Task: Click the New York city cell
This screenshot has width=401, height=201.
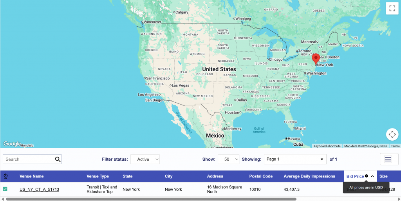Action: coord(173,190)
